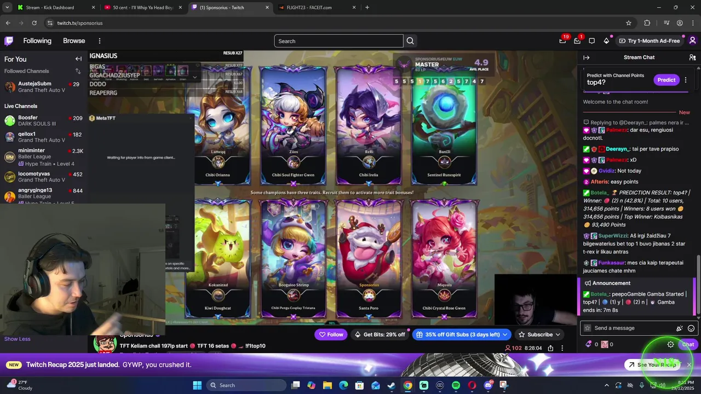Screen dimensions: 701x394
Task: Switch to Stream - Kick Dashboard tab
Action: click(x=56, y=8)
